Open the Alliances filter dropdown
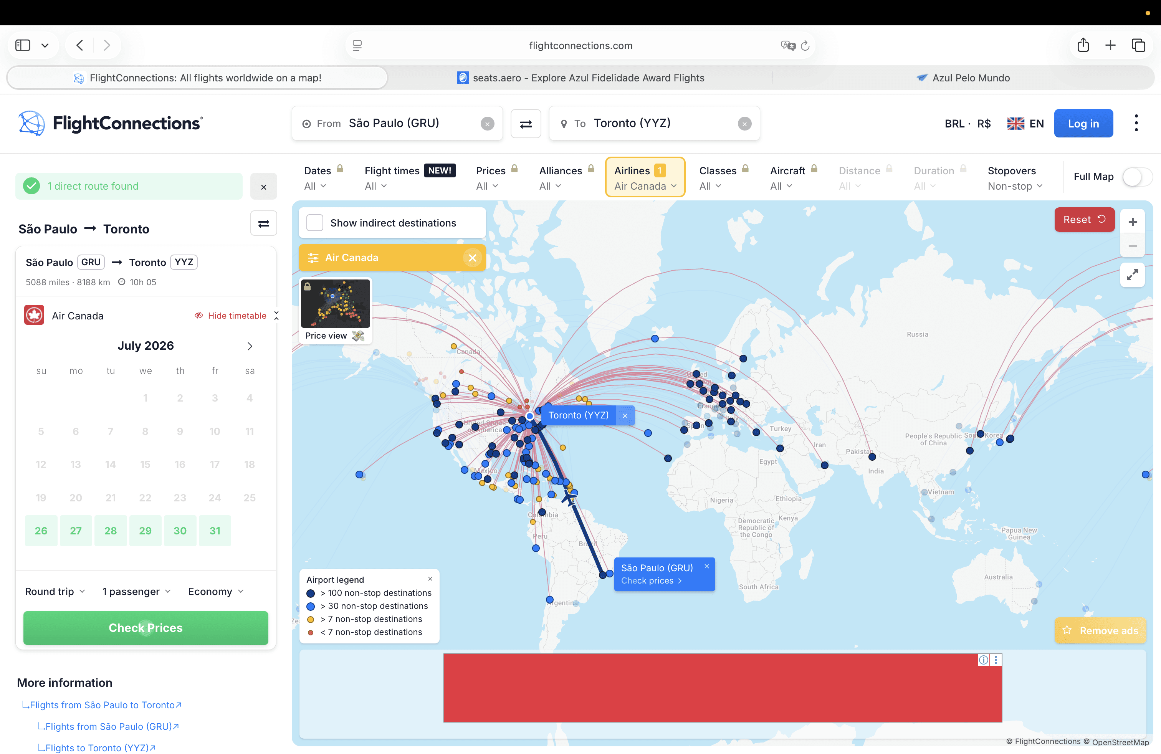Screen dimensions: 1161x754 [x=566, y=178]
